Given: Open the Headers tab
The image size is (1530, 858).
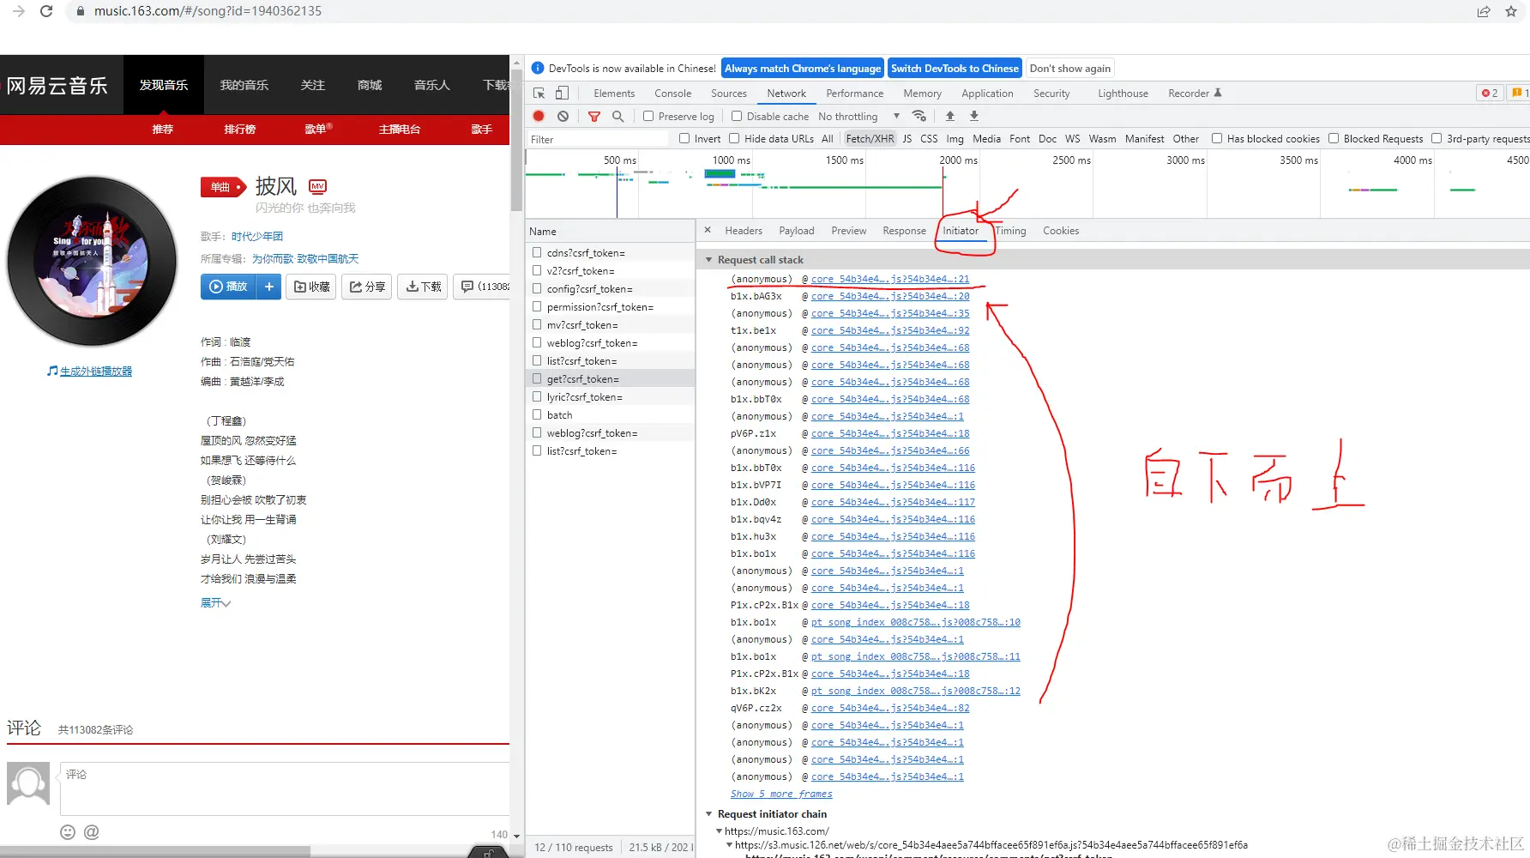Looking at the screenshot, I should click(744, 230).
